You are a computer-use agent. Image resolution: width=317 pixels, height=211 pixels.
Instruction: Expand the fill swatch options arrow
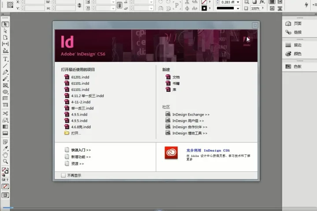click(210, 2)
